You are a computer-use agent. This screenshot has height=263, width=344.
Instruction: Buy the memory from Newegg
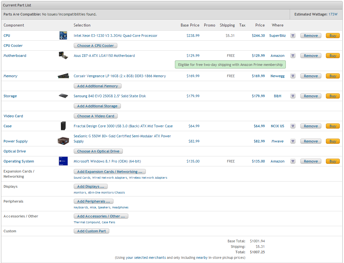(333, 76)
